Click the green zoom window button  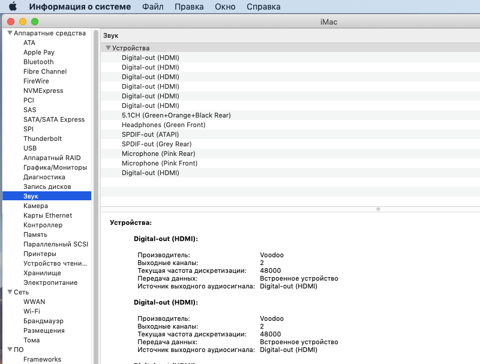(x=35, y=22)
